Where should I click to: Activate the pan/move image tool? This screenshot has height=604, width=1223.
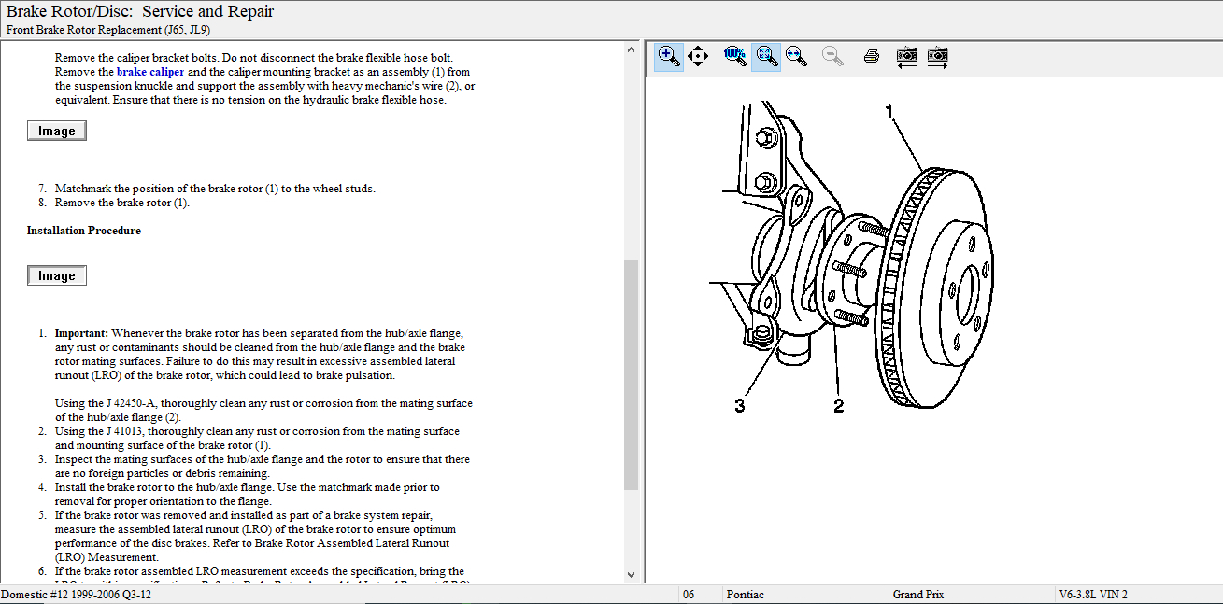[x=698, y=56]
